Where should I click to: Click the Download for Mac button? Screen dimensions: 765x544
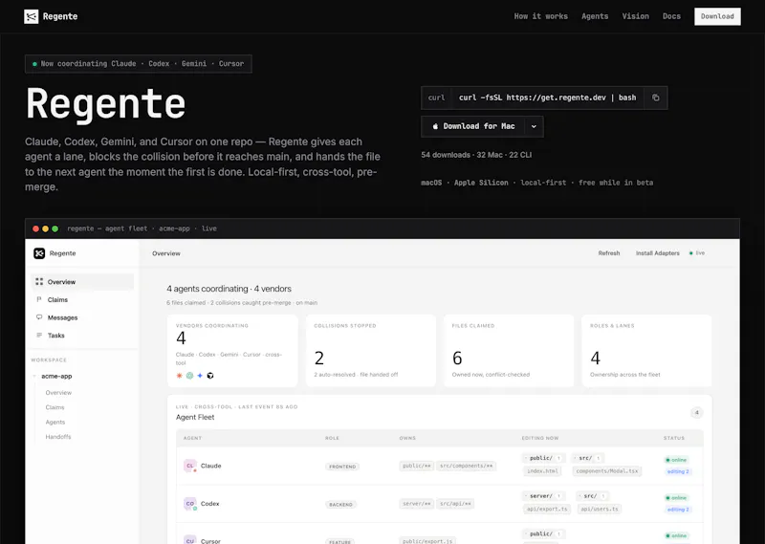[x=472, y=126]
